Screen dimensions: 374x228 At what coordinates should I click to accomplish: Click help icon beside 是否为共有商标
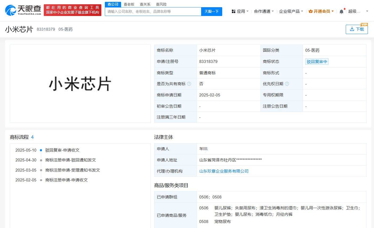[x=189, y=84]
